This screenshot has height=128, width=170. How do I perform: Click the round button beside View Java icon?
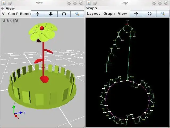[x=10, y=3]
